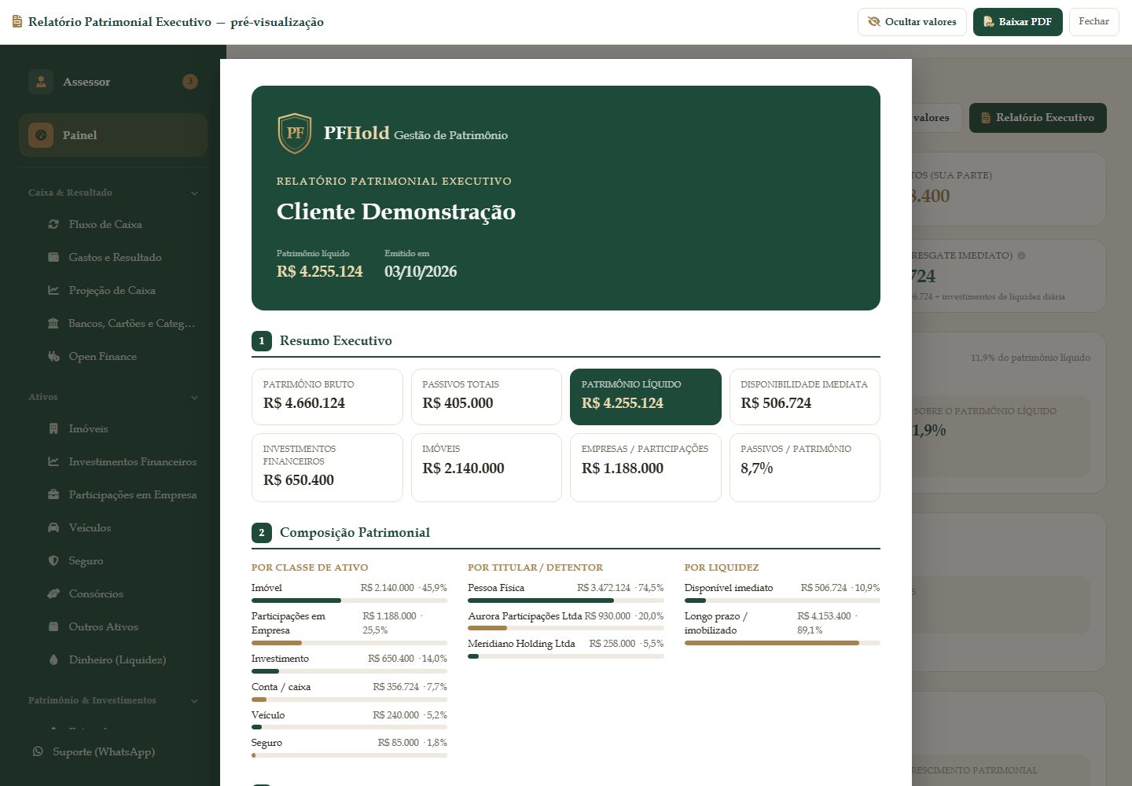
Task: Click the Open Finance icon
Action: pyautogui.click(x=53, y=356)
